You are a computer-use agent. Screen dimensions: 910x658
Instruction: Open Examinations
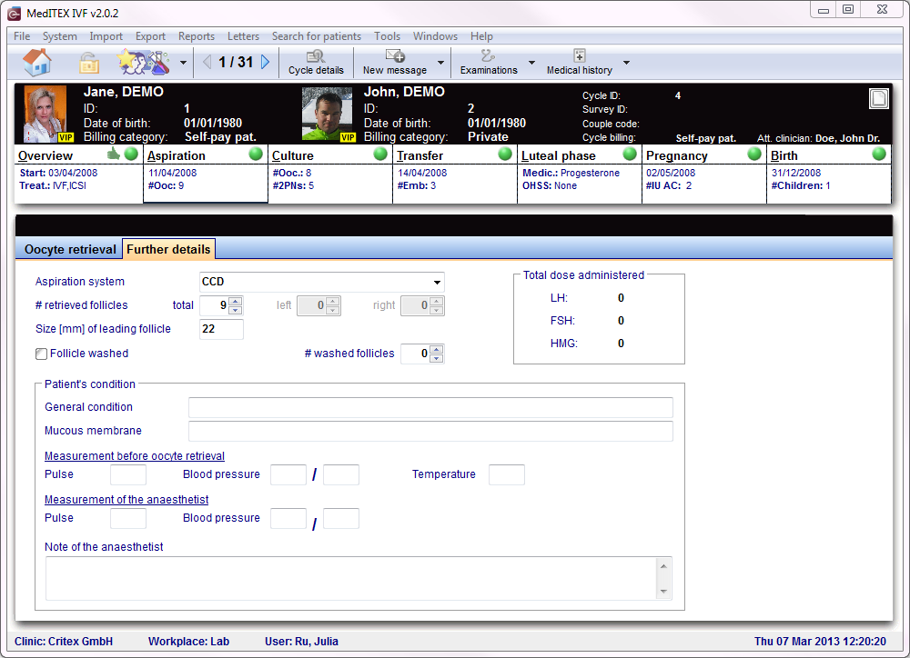click(x=489, y=63)
